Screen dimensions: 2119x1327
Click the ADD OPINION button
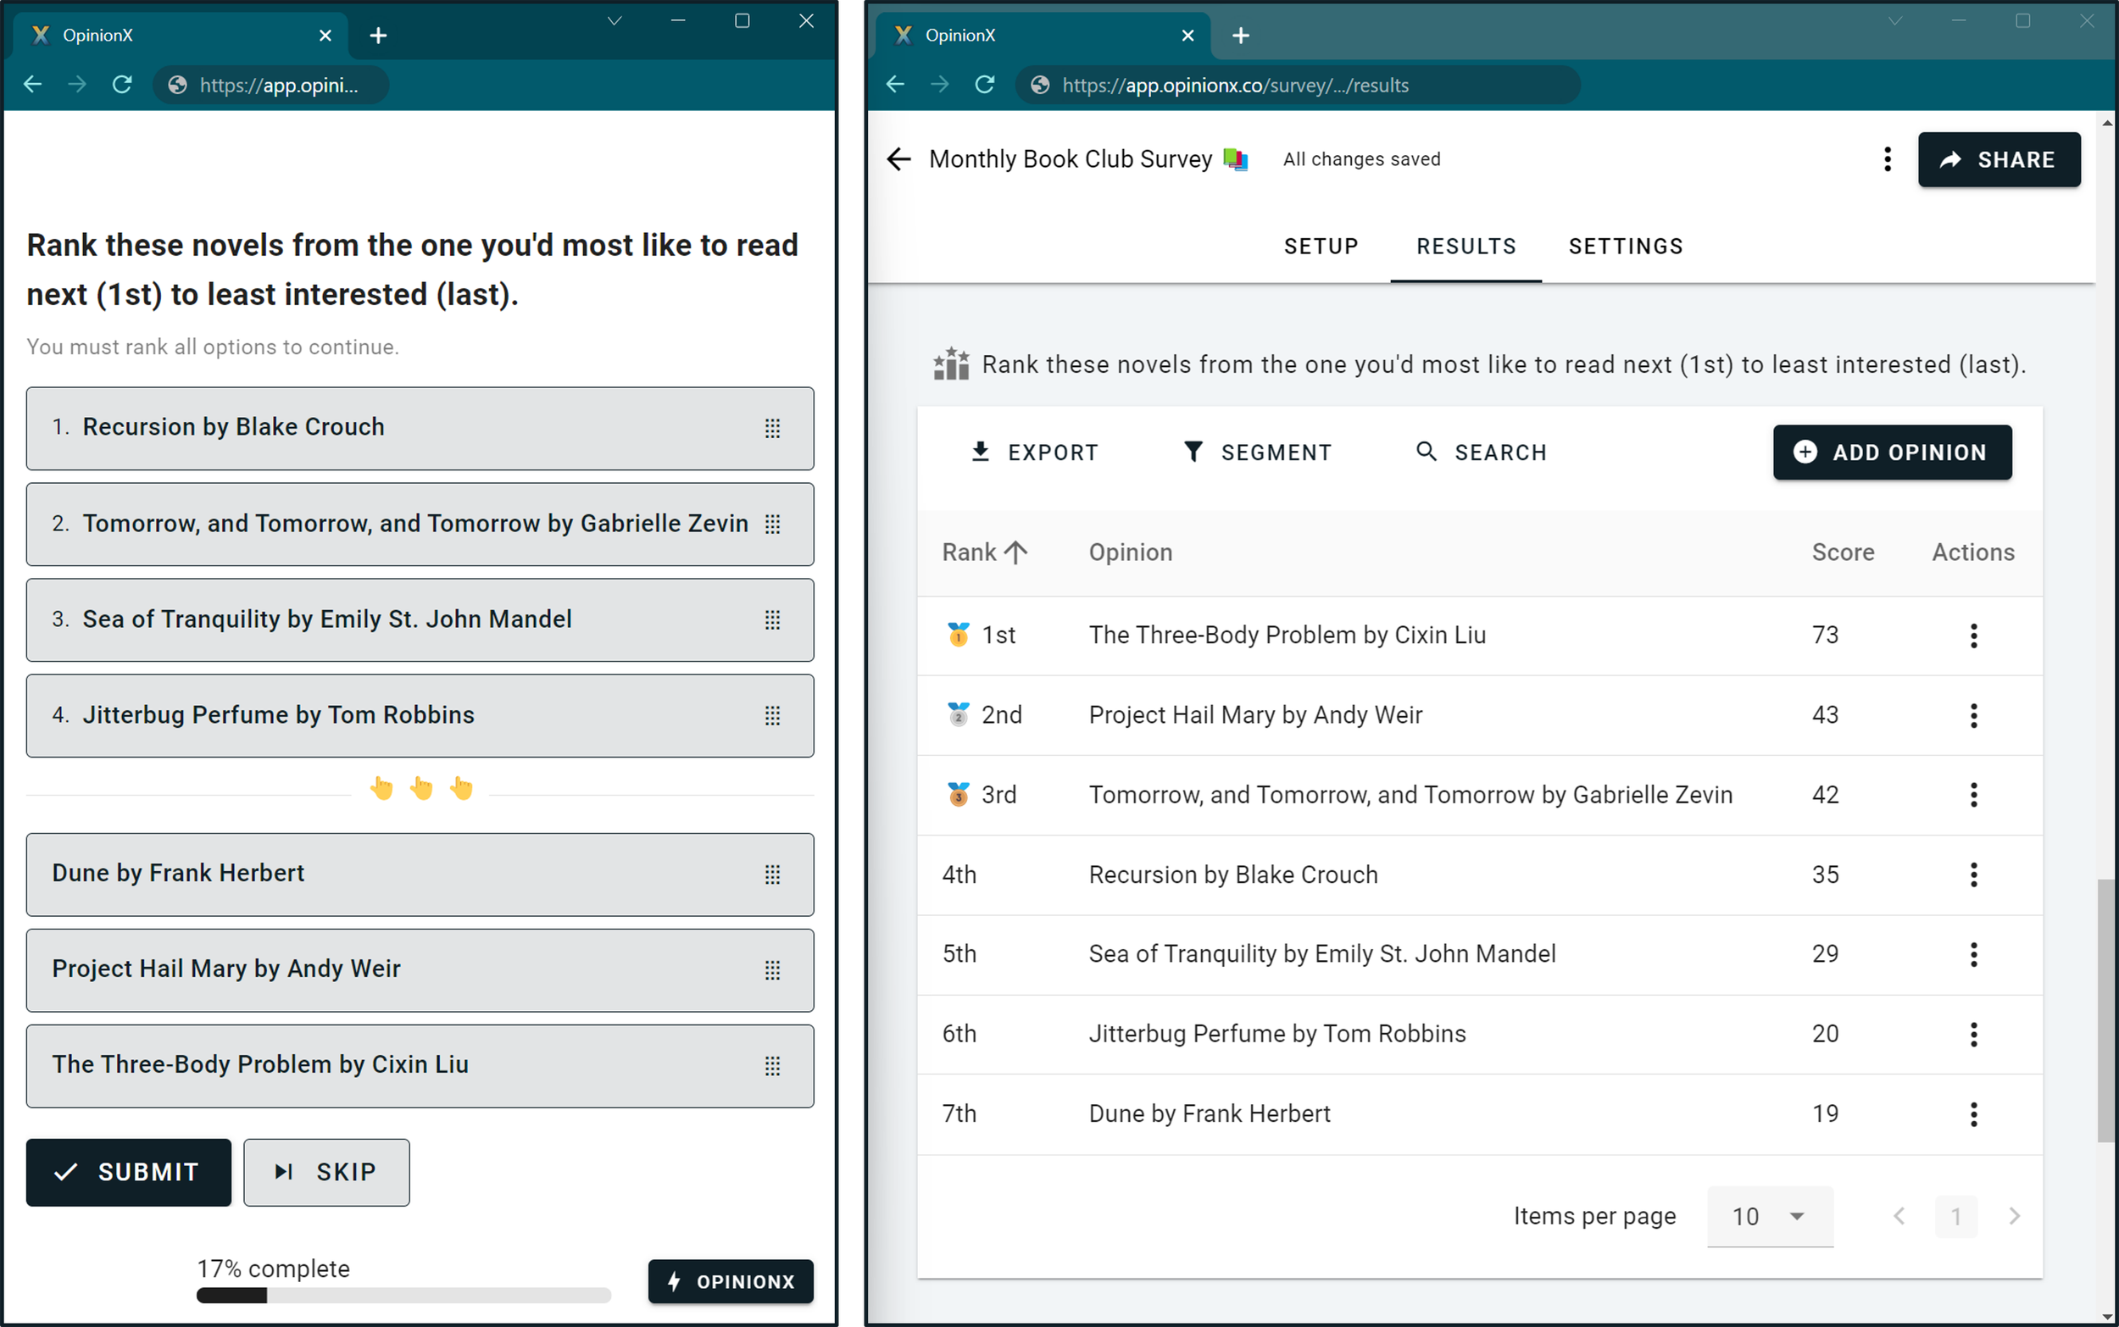point(1893,452)
